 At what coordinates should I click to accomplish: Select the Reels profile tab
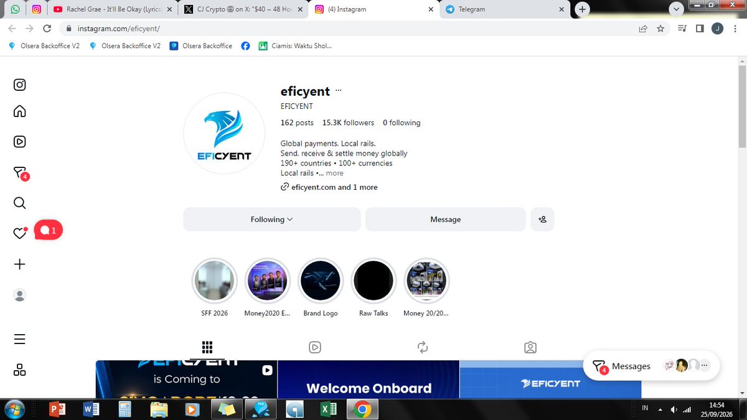315,347
